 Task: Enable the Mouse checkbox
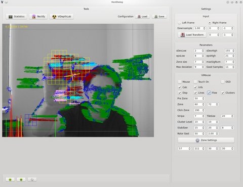(x=180, y=82)
